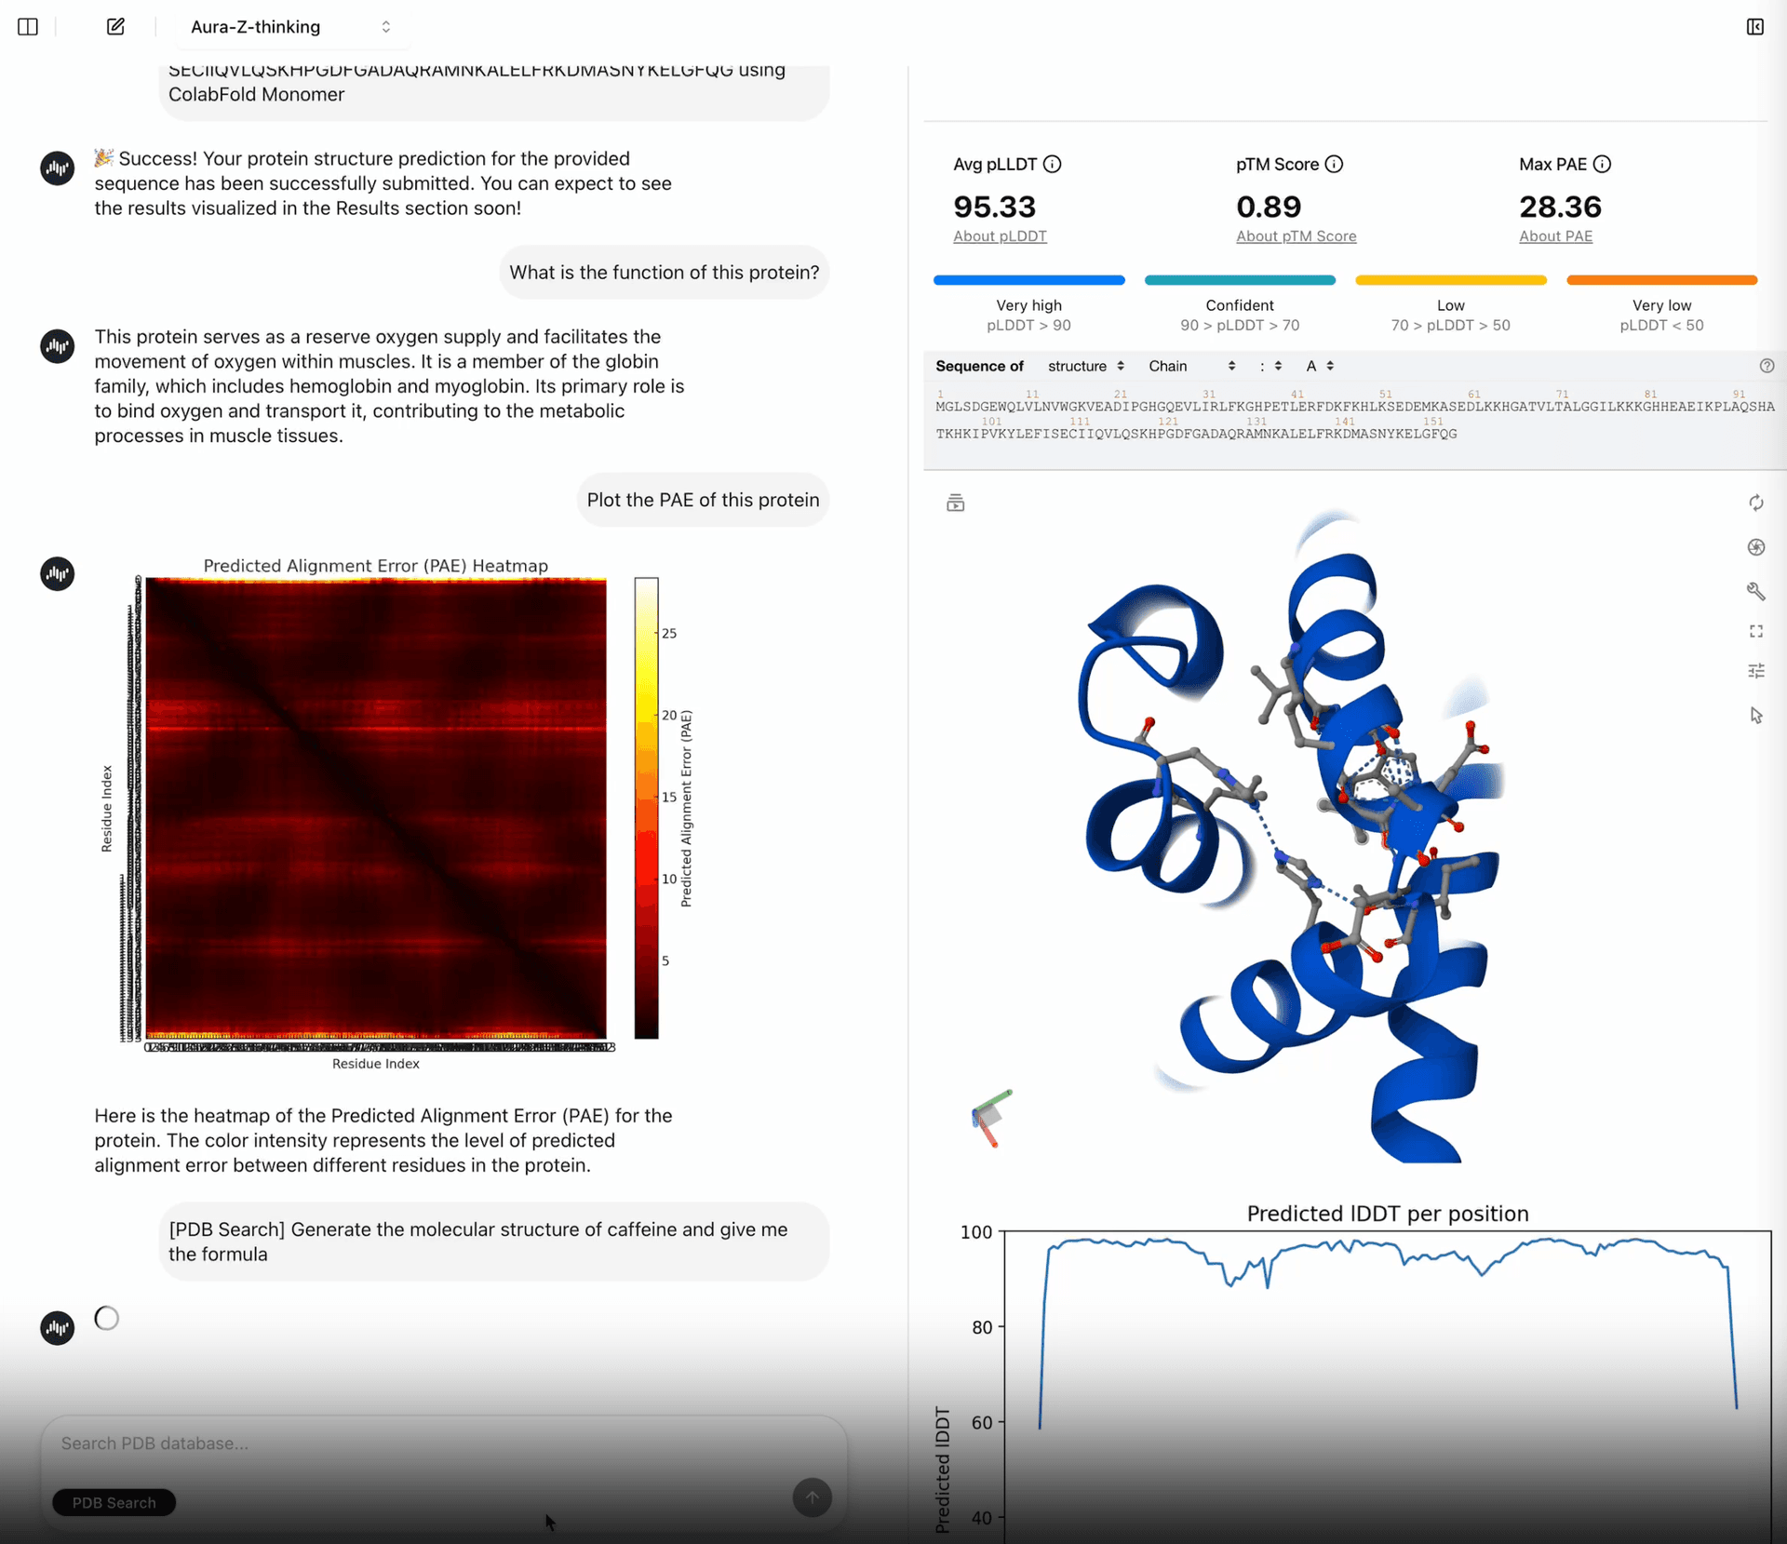Reset the 3D viewer camera
This screenshot has width=1787, height=1544.
(x=1755, y=503)
